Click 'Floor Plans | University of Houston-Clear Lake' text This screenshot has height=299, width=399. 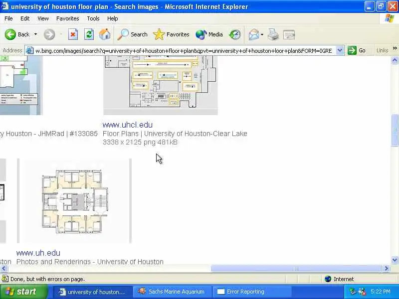(x=175, y=134)
